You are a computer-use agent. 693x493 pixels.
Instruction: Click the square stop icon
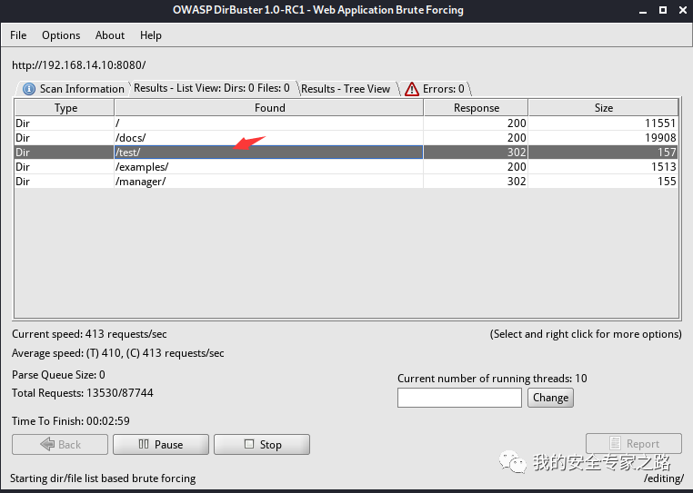tap(249, 444)
